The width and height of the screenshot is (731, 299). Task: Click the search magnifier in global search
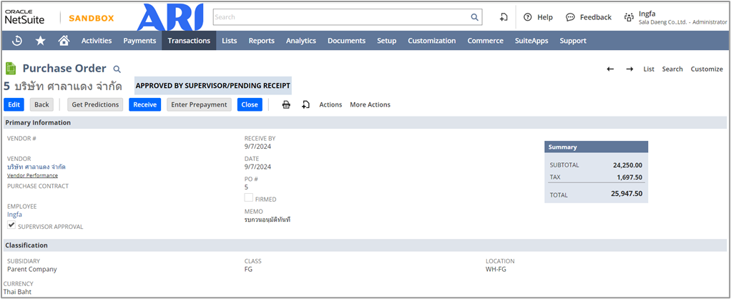point(474,17)
